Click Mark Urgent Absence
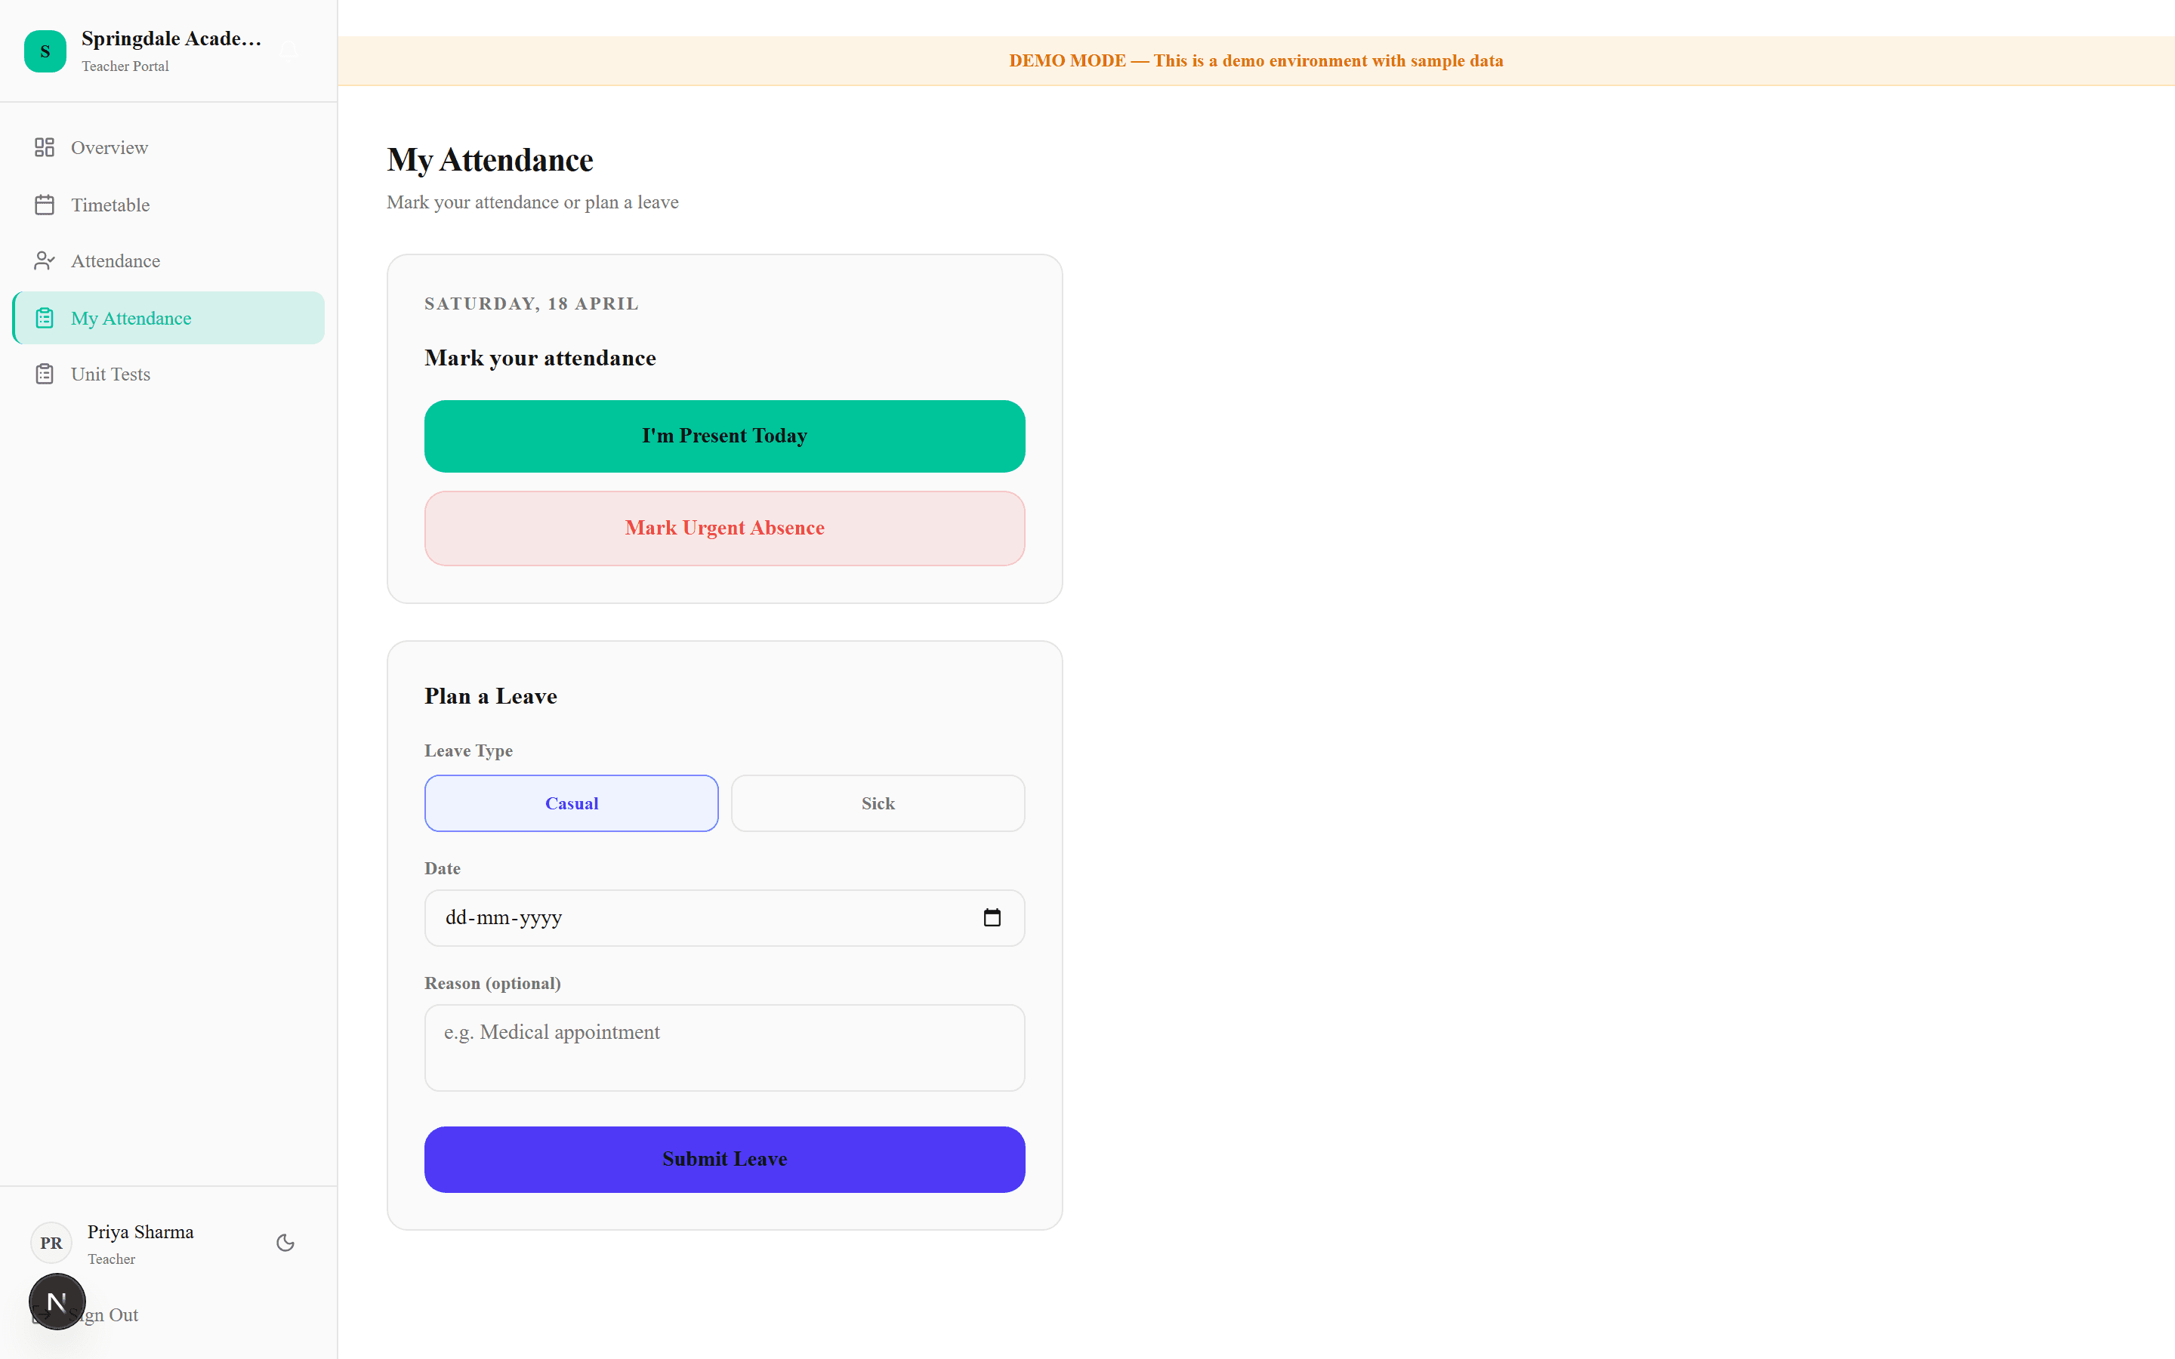Viewport: 2175px width, 1359px height. [x=724, y=528]
